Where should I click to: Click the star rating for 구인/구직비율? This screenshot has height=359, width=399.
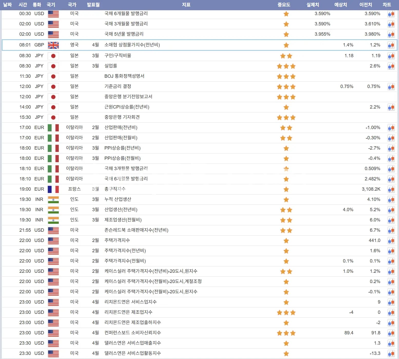(x=286, y=56)
